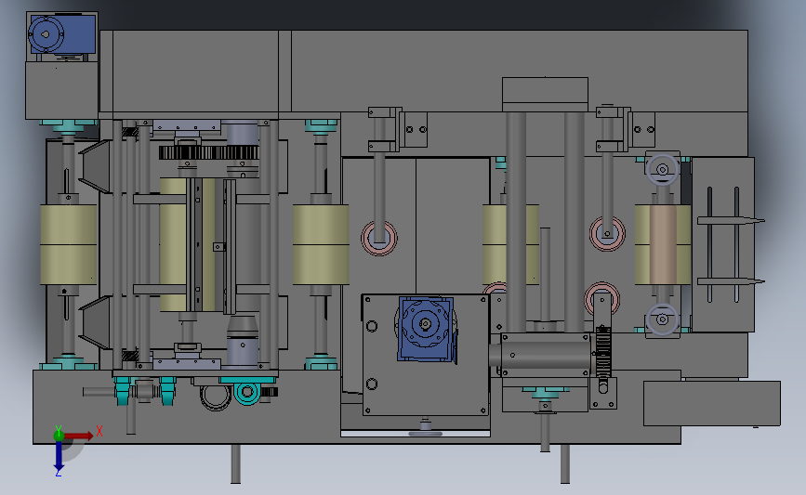The image size is (806, 495).
Task: Select the pink bearing ring left of the center divider
Action: (379, 239)
